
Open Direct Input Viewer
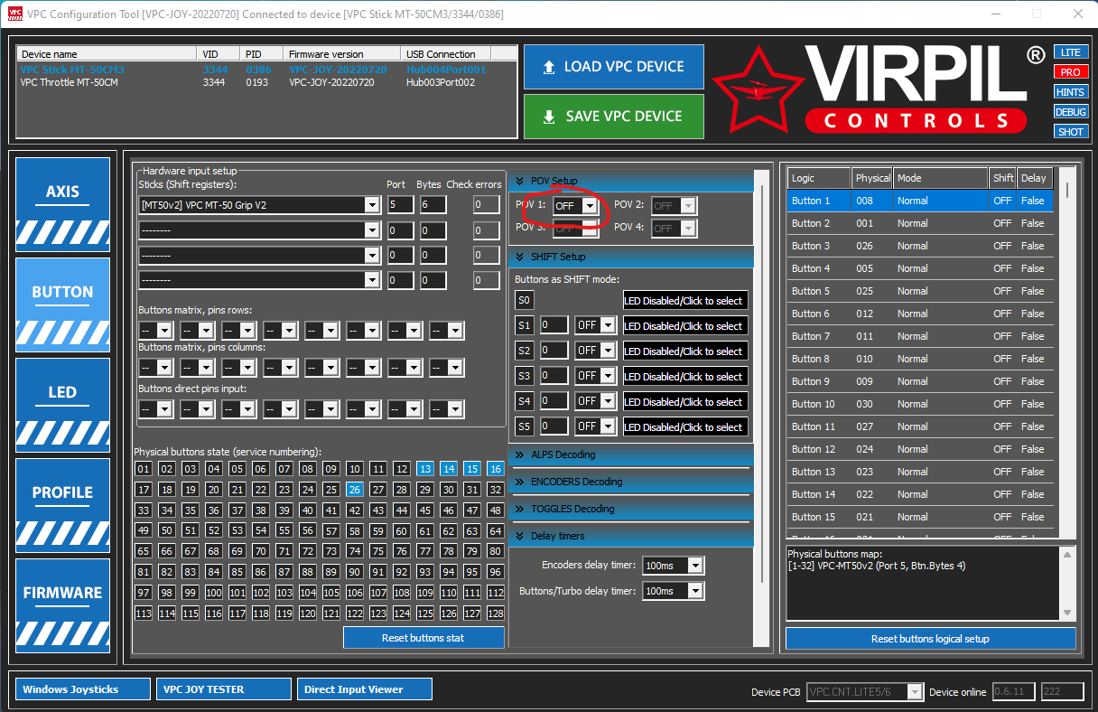(x=365, y=689)
